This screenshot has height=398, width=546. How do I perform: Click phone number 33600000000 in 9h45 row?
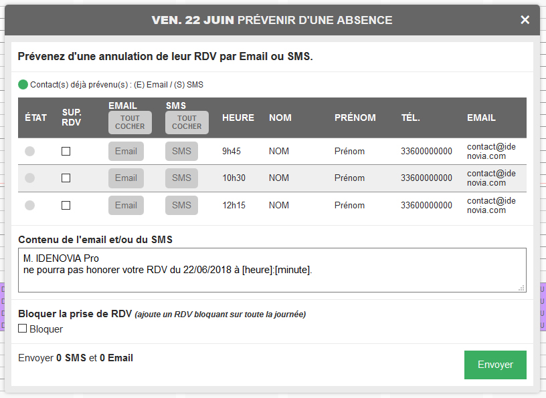point(427,151)
